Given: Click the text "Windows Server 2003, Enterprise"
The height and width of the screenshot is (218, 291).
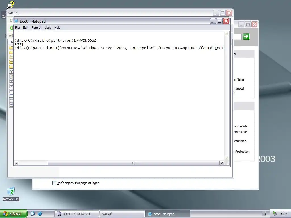Looking at the screenshot, I should click(118, 48).
